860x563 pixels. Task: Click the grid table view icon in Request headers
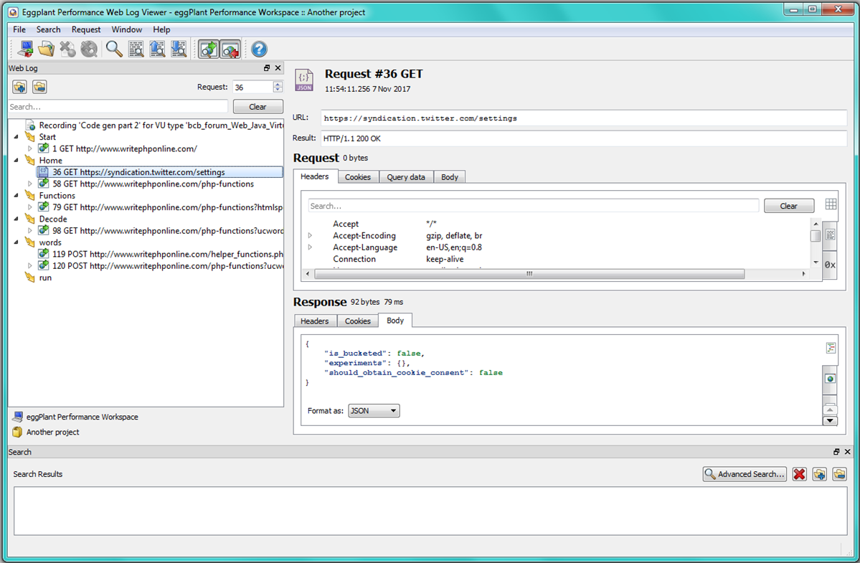tap(831, 205)
